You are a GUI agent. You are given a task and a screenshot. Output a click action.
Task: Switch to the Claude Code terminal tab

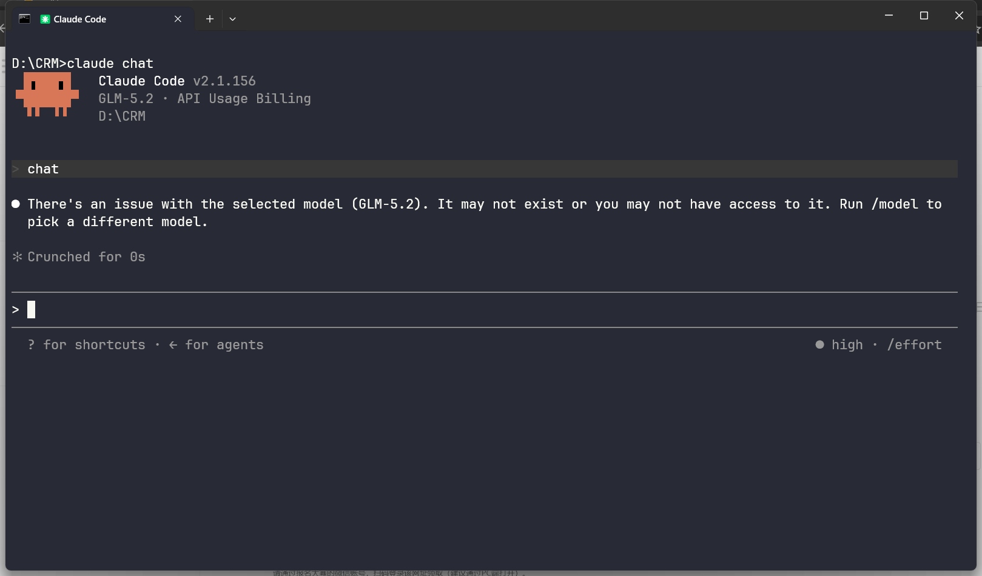103,19
